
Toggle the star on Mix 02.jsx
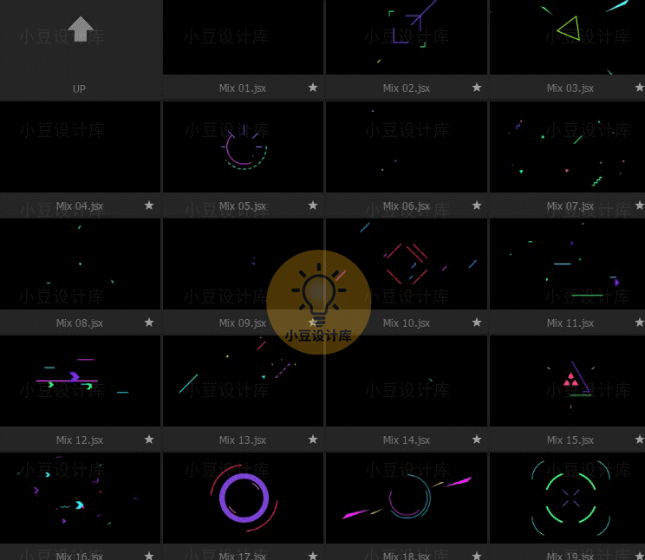pos(477,88)
